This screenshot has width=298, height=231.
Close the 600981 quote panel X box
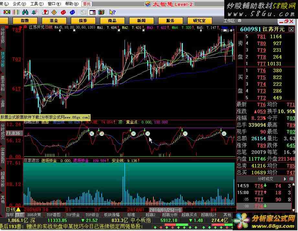(x=291, y=29)
